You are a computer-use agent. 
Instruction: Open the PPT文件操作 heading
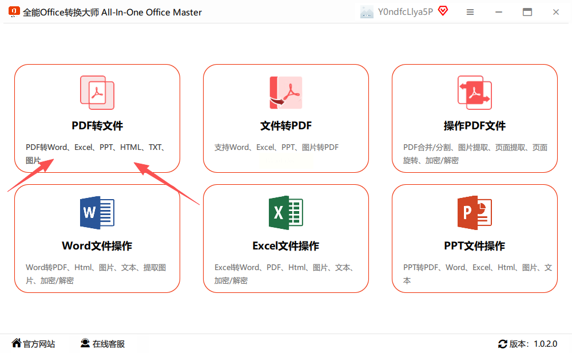coord(475,245)
